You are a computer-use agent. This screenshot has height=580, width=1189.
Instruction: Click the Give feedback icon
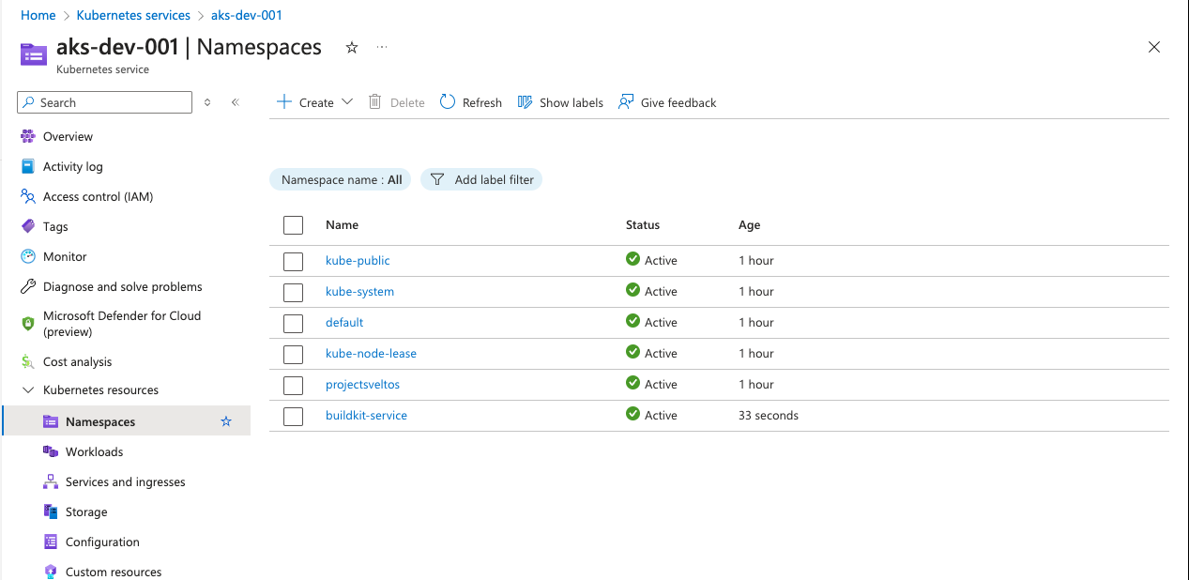(626, 102)
